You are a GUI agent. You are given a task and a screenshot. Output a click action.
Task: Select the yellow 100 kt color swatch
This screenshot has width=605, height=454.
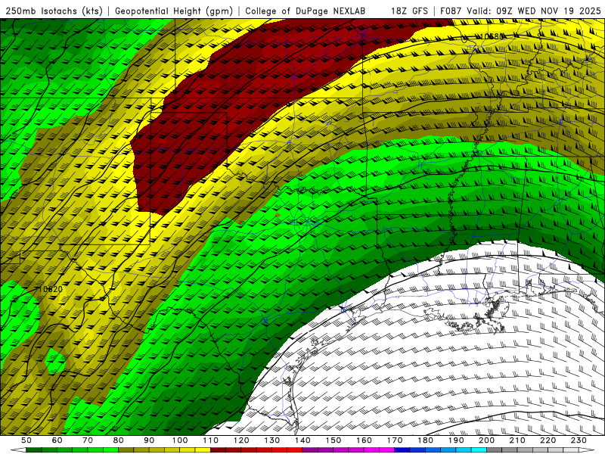point(188,450)
